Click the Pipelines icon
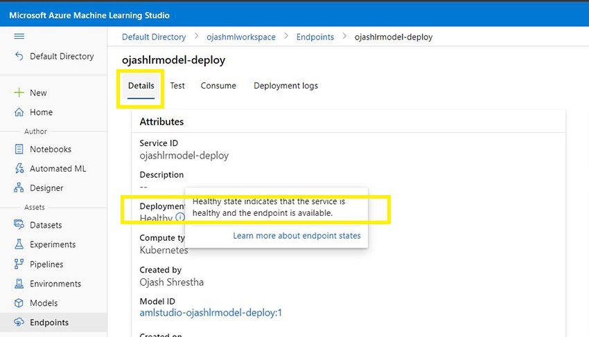This screenshot has width=589, height=337. click(x=19, y=264)
